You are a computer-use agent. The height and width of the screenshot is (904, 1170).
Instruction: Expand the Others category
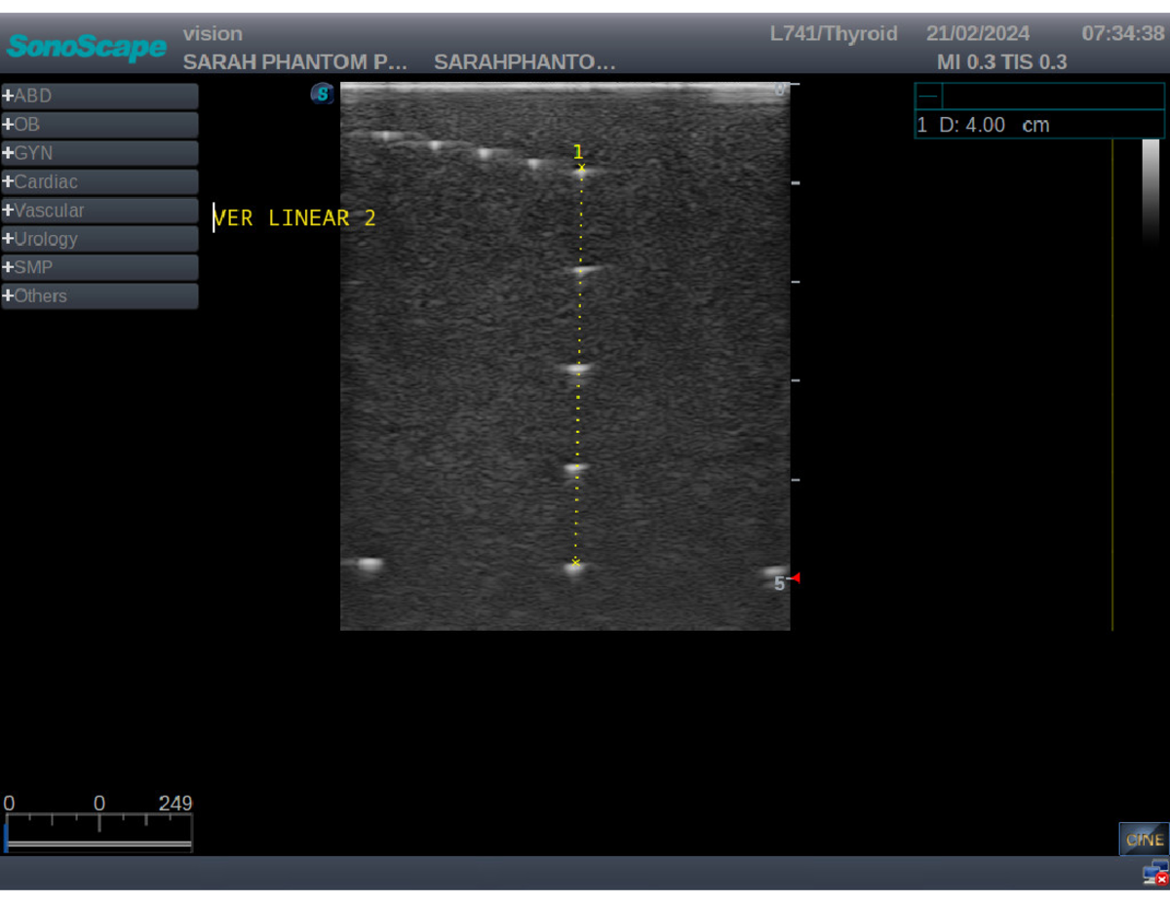tap(99, 296)
